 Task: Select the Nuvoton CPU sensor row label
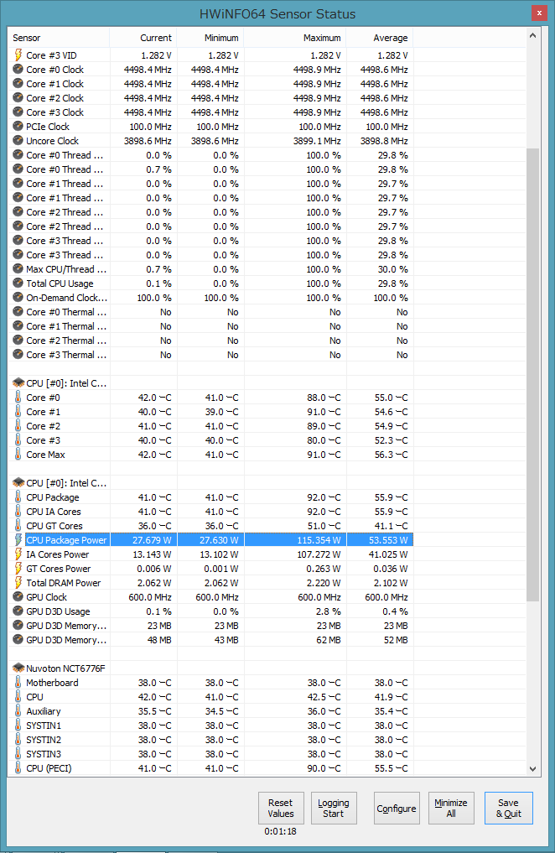point(34,696)
